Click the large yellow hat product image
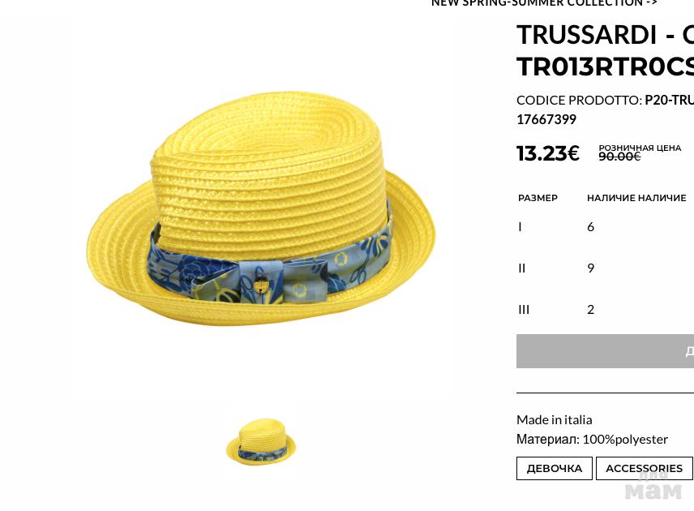The height and width of the screenshot is (511, 694). (261, 208)
